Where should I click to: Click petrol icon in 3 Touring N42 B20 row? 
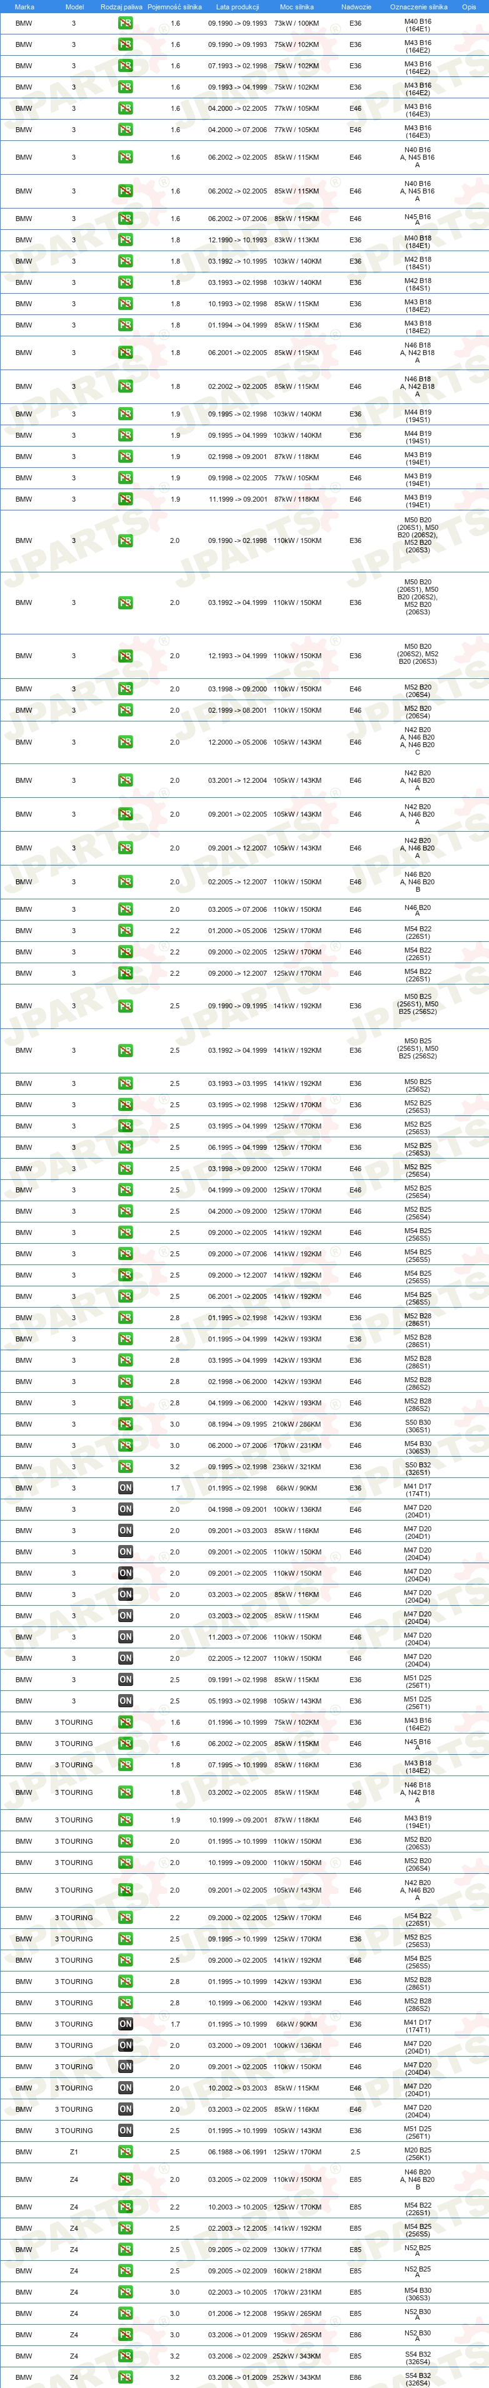tap(125, 1890)
